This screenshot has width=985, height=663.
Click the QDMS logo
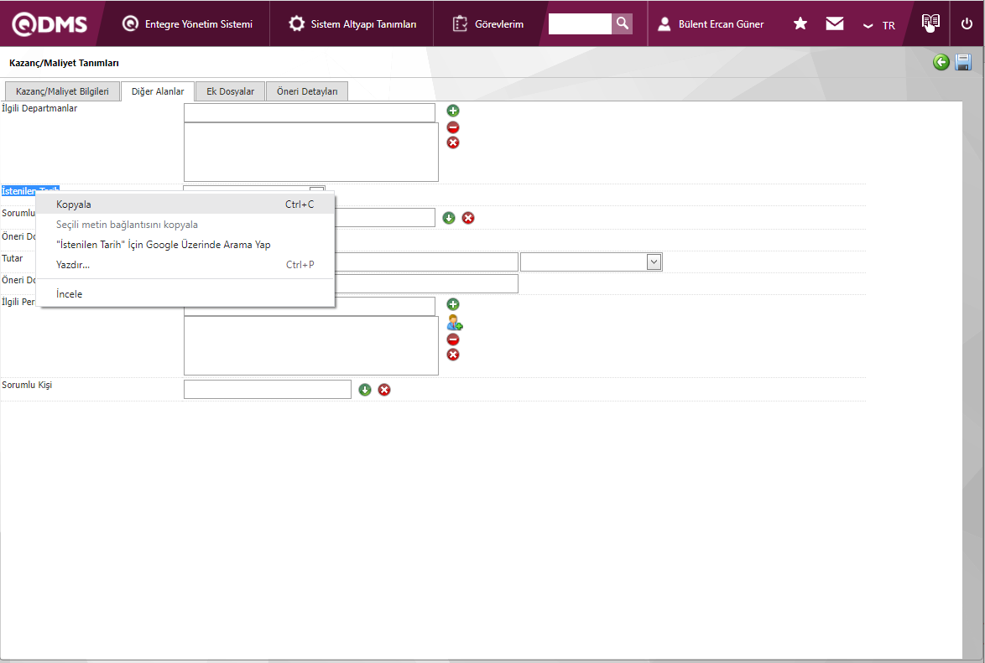point(50,23)
